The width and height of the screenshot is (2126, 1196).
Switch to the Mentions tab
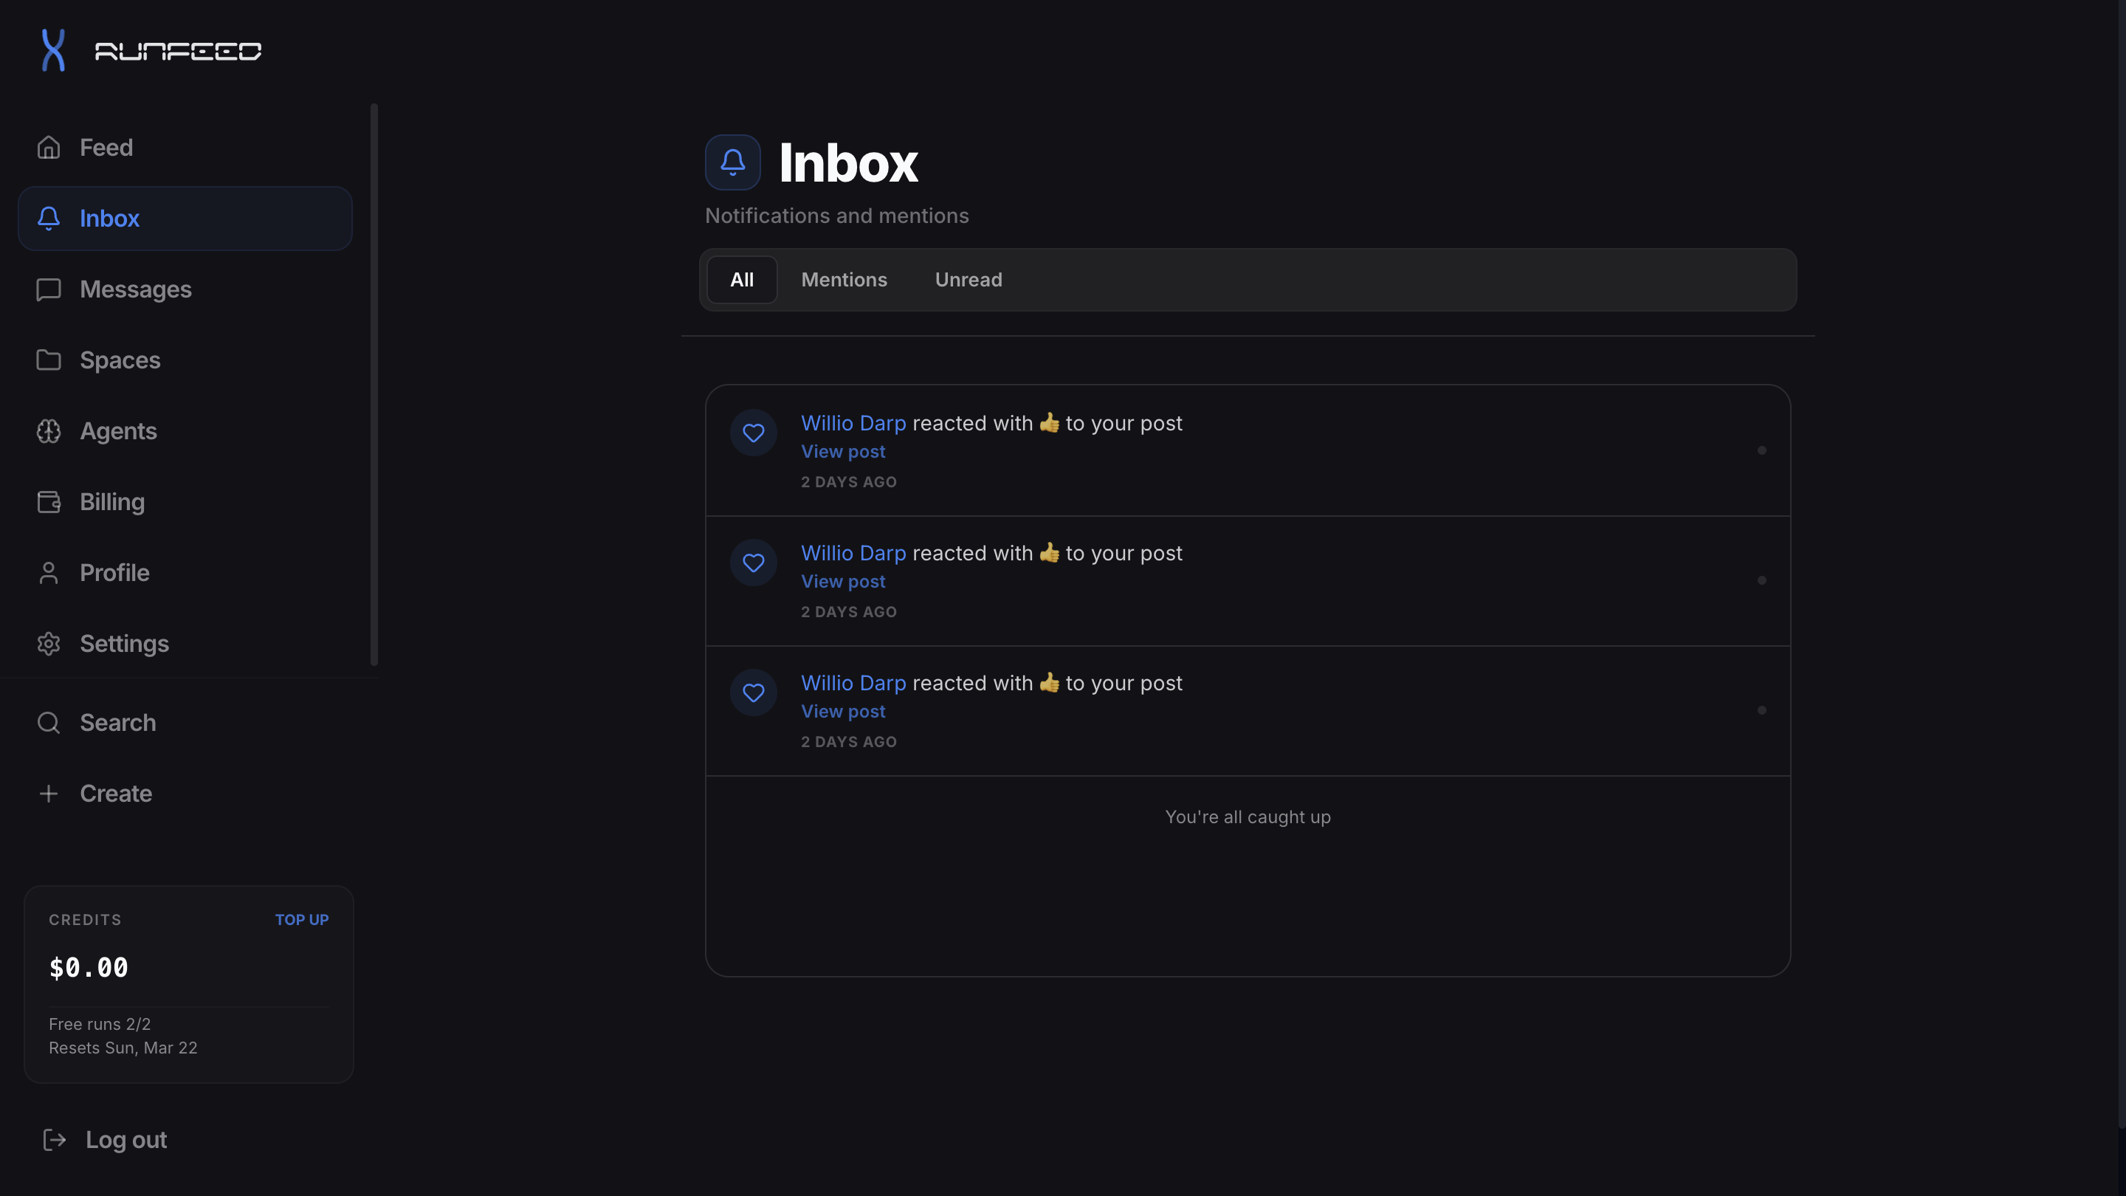[844, 279]
